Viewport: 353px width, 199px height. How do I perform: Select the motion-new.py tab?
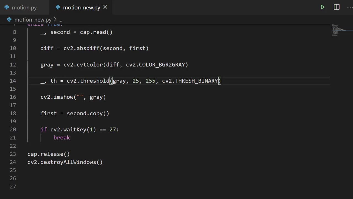click(x=82, y=7)
